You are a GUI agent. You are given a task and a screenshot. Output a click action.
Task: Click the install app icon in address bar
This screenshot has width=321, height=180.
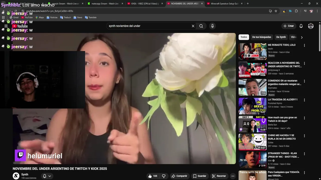coord(270,11)
